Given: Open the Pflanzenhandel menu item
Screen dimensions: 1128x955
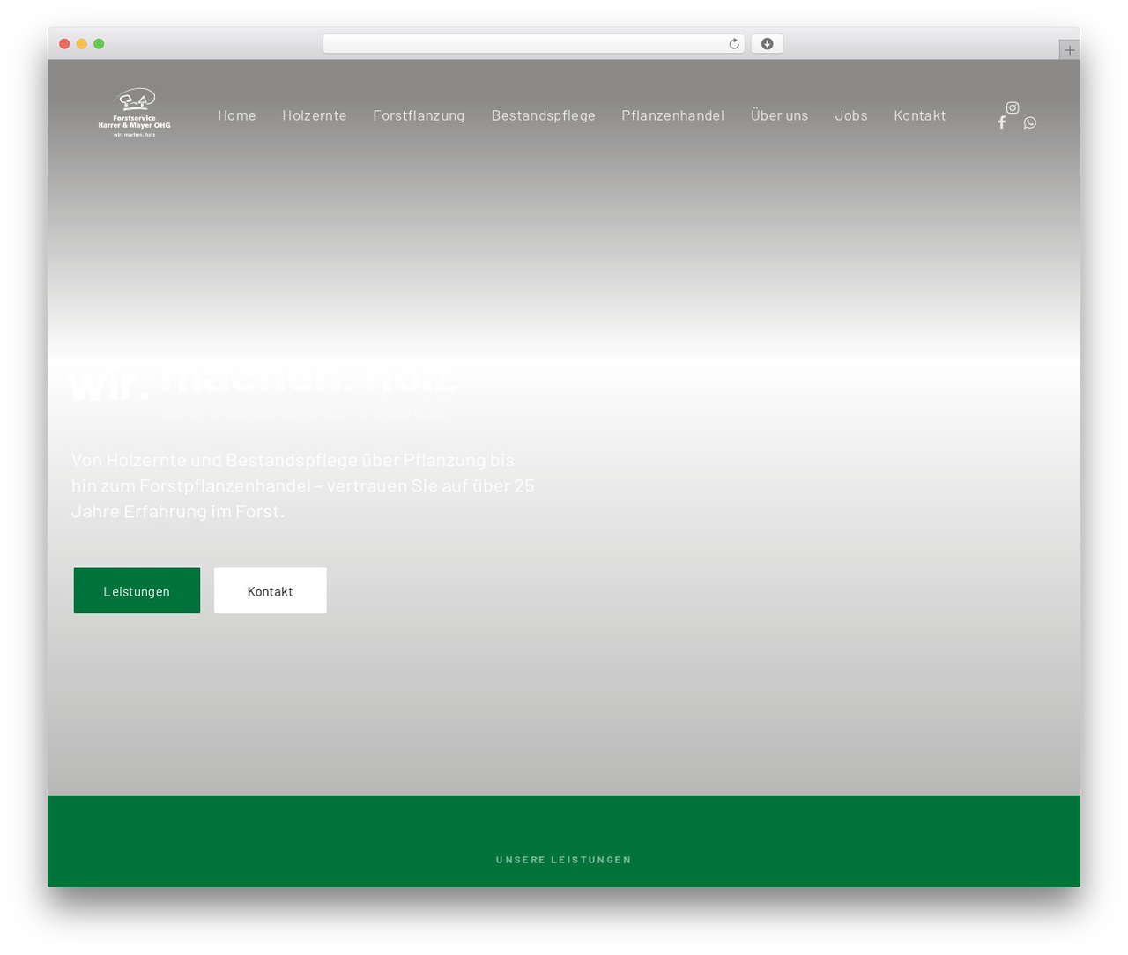Looking at the screenshot, I should (x=673, y=115).
